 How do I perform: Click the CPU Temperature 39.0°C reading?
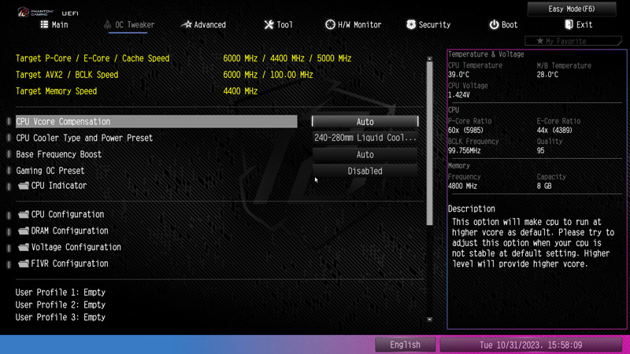click(x=458, y=75)
